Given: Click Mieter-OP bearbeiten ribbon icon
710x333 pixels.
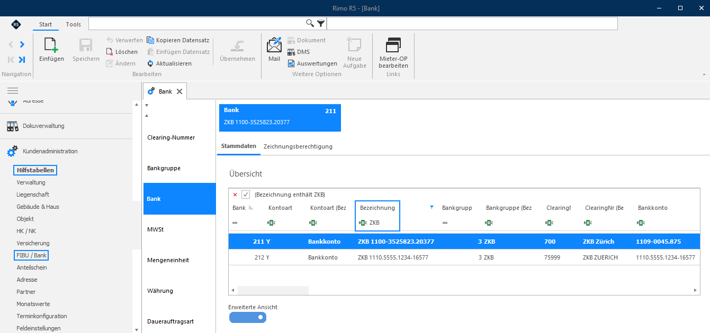Looking at the screenshot, I should 393,45.
